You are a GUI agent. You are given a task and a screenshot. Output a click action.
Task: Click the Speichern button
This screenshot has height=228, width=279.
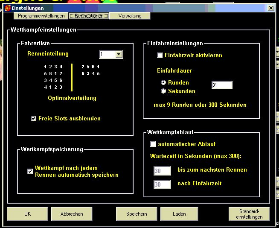tap(137, 214)
